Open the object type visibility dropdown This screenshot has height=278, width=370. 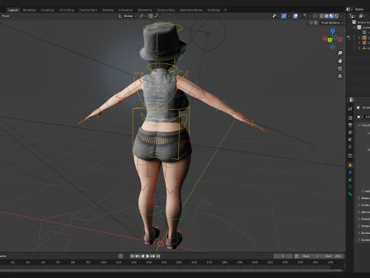(276, 16)
